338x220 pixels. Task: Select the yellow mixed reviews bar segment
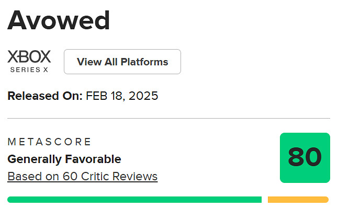coord(298,200)
